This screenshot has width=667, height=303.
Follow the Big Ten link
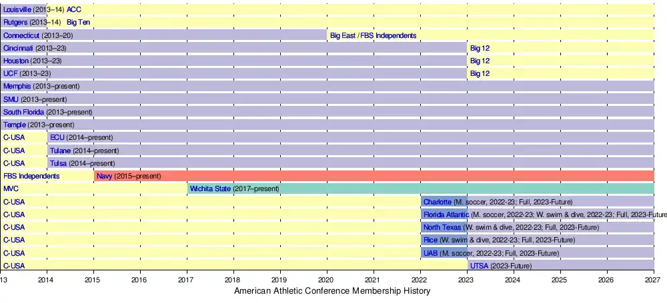point(79,22)
